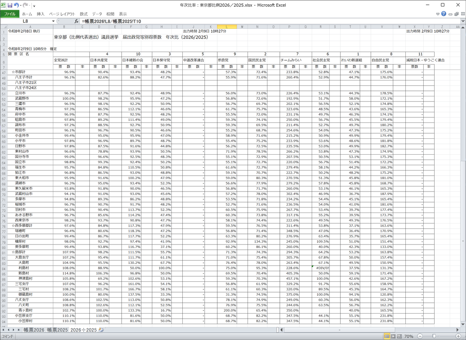
Task: Click the Name Box showing L8
Action: tap(26, 21)
